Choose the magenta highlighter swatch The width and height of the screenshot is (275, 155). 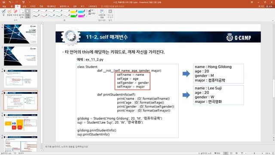pos(81,15)
